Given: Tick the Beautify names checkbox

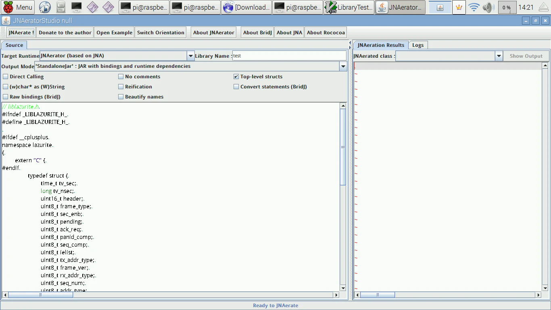Looking at the screenshot, I should tap(121, 97).
